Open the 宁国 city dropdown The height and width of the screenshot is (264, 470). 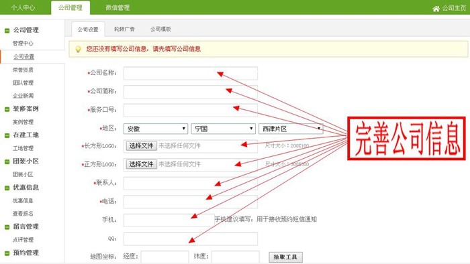click(x=223, y=129)
